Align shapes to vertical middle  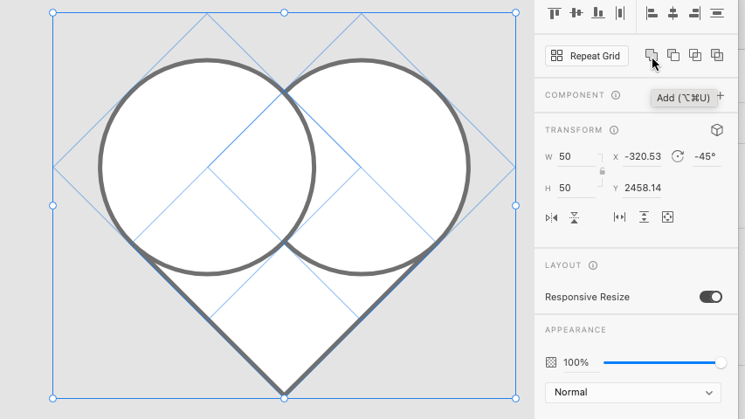pyautogui.click(x=576, y=13)
